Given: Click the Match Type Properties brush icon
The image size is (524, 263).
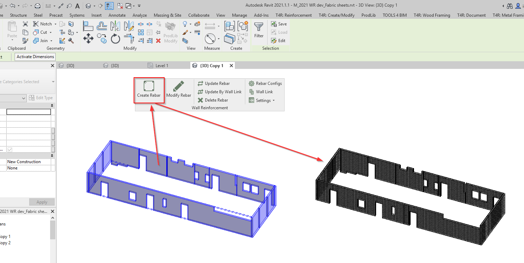Looking at the screenshot, I should (x=25, y=41).
